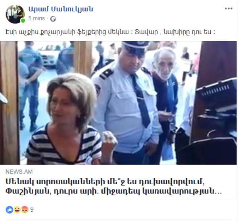Image resolution: width=238 pixels, height=222 pixels.
Task: Open Արամ Մանուկյան profile picture
Action: [x=15, y=14]
